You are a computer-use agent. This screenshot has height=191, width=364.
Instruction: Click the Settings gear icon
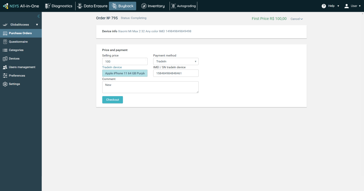5,84
